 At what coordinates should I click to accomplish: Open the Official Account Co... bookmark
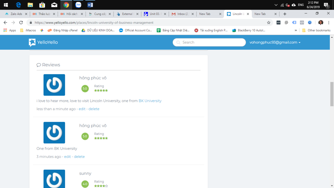pos(136,30)
